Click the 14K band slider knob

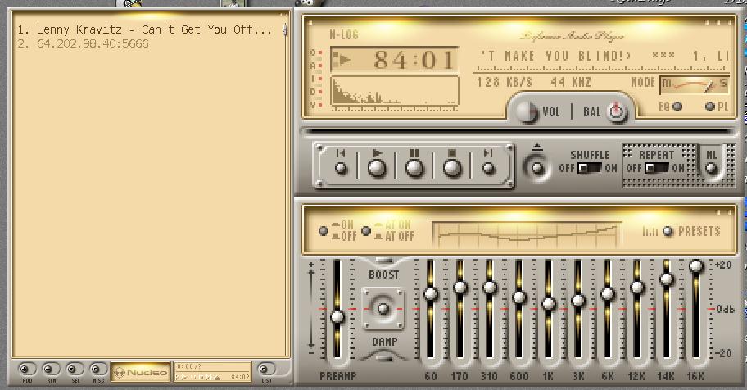point(667,279)
